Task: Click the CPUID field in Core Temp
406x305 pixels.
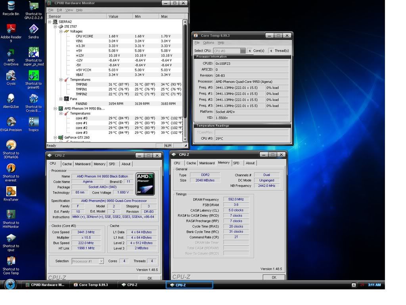Action: pos(252,63)
